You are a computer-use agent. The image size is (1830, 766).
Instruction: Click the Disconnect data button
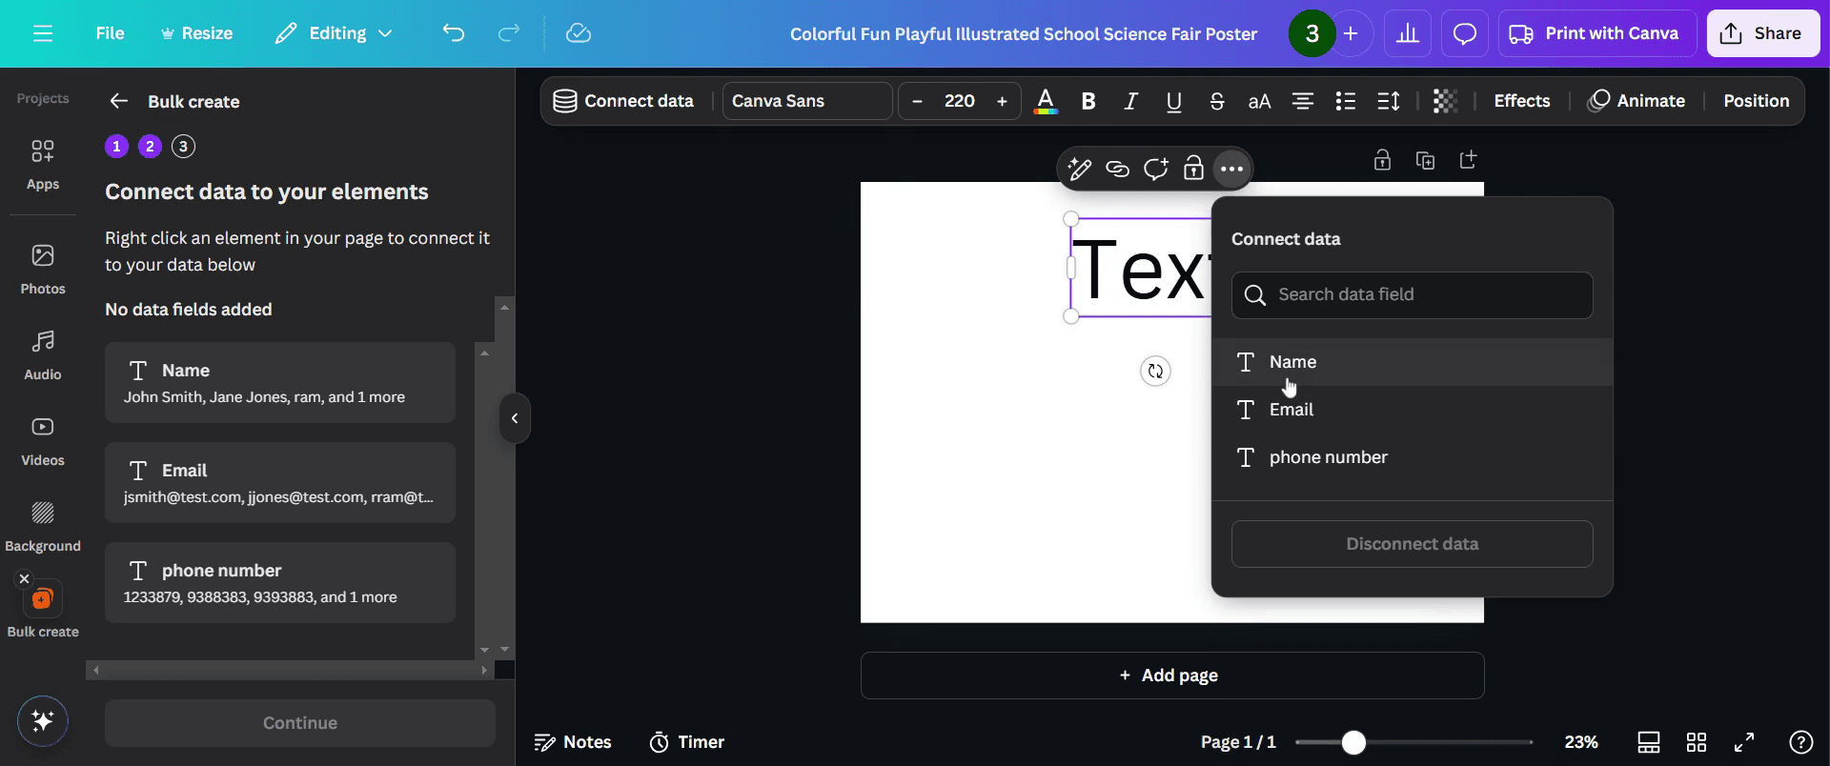tap(1413, 544)
